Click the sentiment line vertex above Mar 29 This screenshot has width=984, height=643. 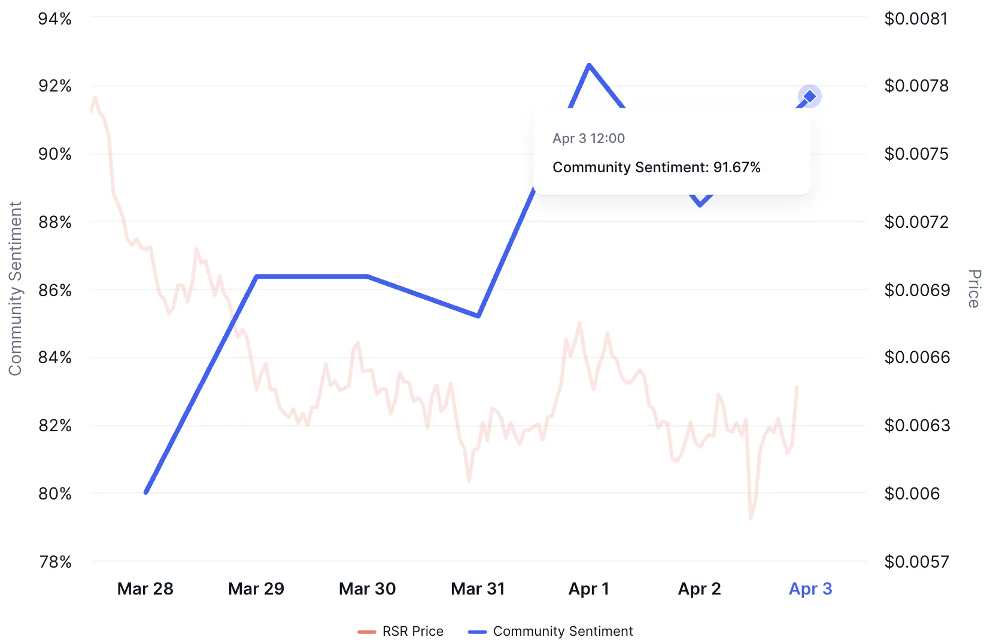(257, 276)
